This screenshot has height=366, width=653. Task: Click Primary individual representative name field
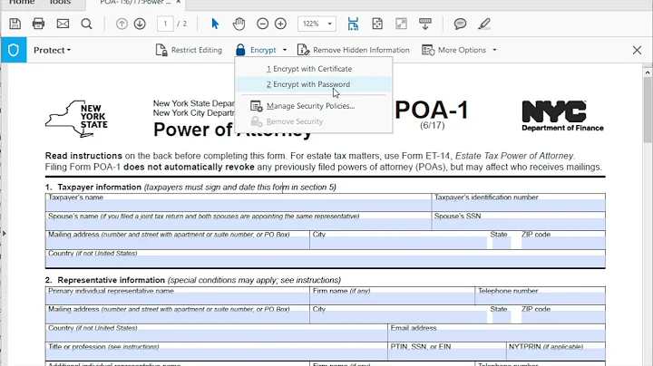point(178,298)
